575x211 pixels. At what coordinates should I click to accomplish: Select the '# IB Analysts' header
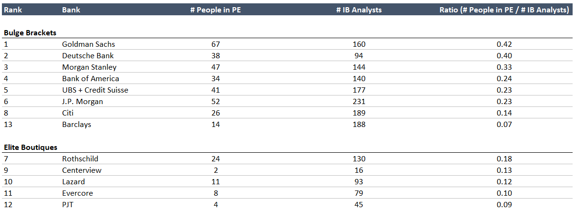pos(359,10)
